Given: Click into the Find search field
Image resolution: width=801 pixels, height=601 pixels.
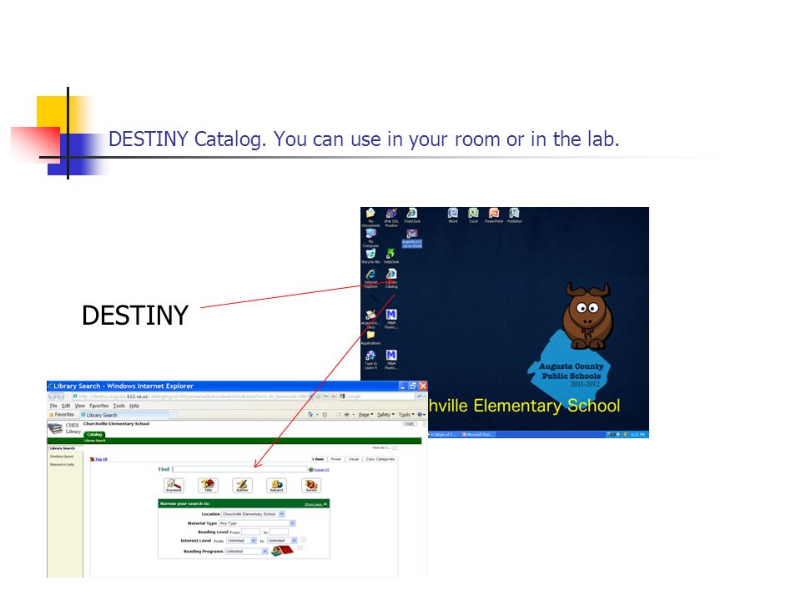Looking at the screenshot, I should (x=240, y=469).
